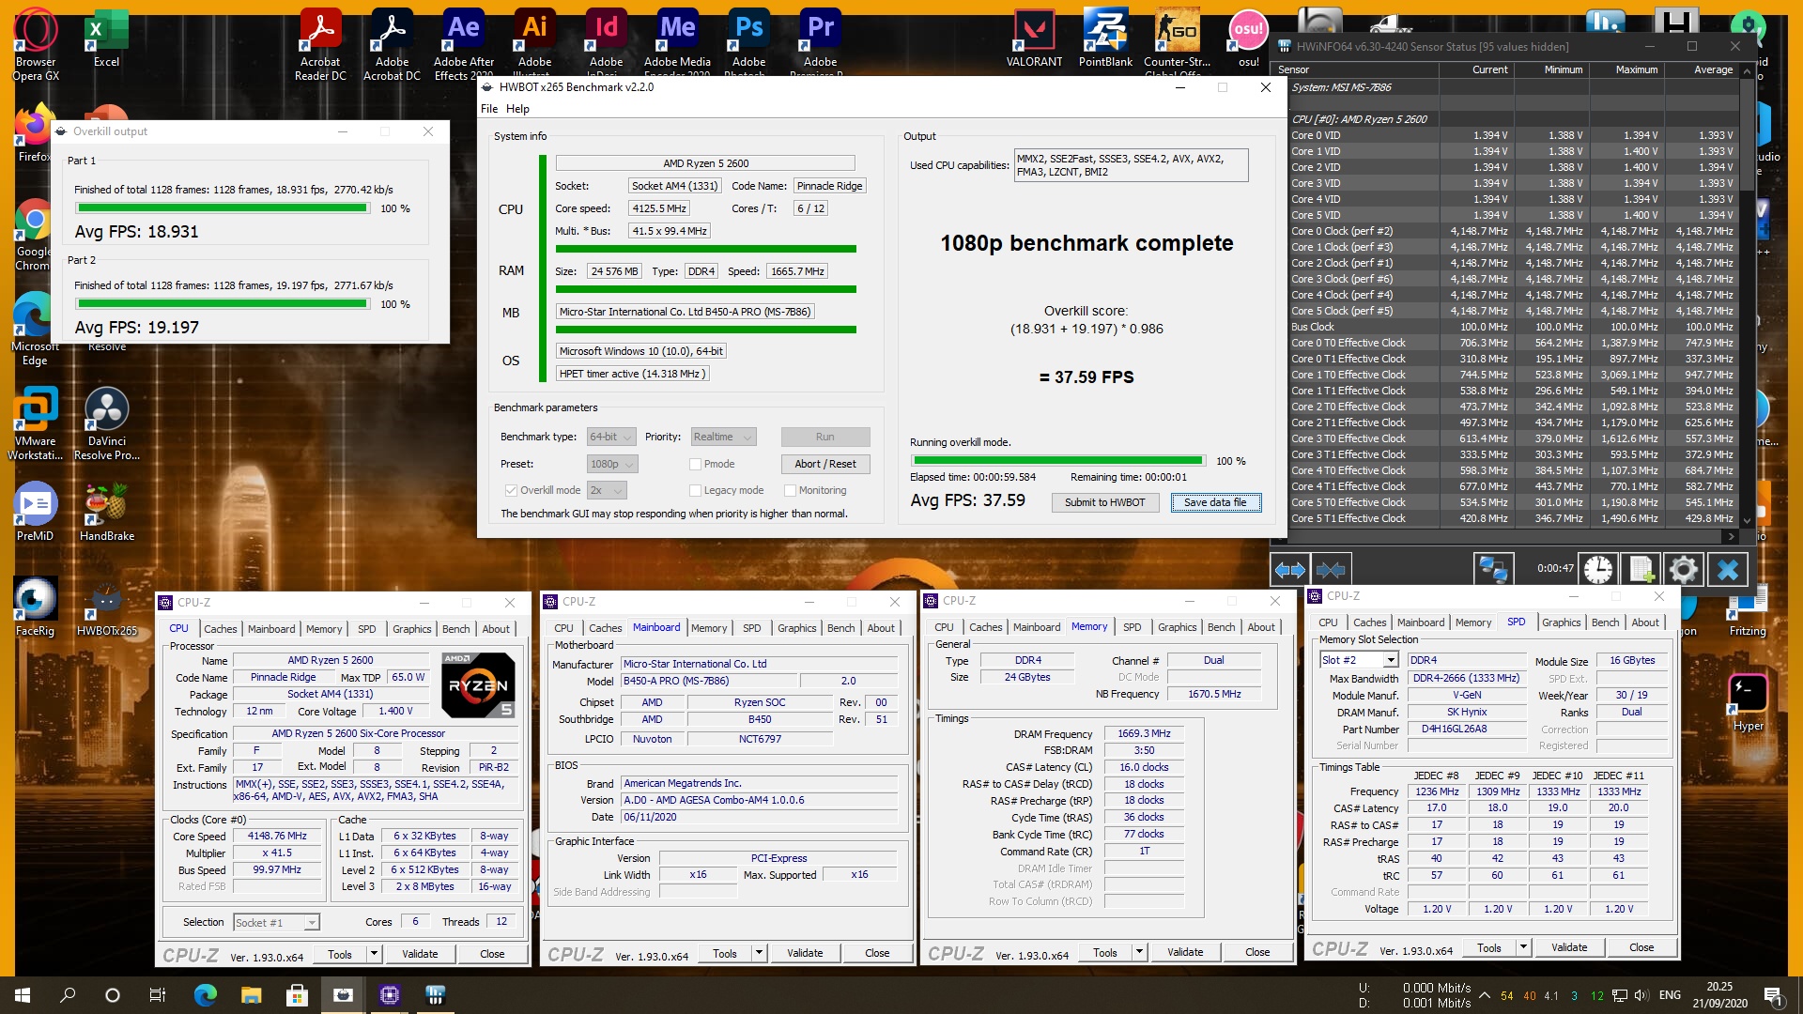1803x1014 pixels.
Task: Select the Adobe After Effects desktop icon
Action: tap(464, 42)
